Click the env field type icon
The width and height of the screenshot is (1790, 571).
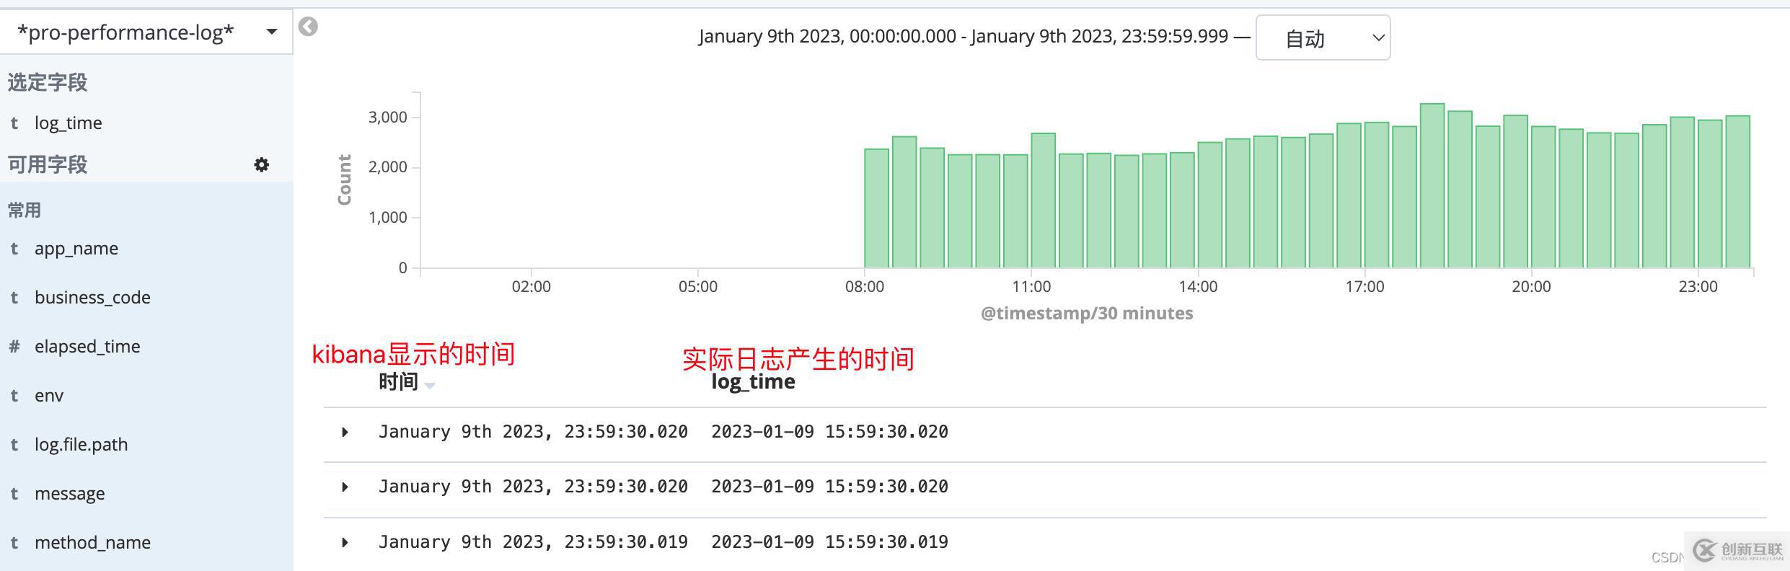[x=14, y=396]
